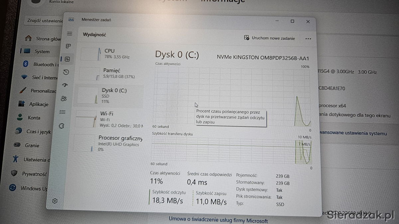Screen dimensions: 399x224
Task: Click Uruchom nowe zadanie button
Action: (x=269, y=38)
